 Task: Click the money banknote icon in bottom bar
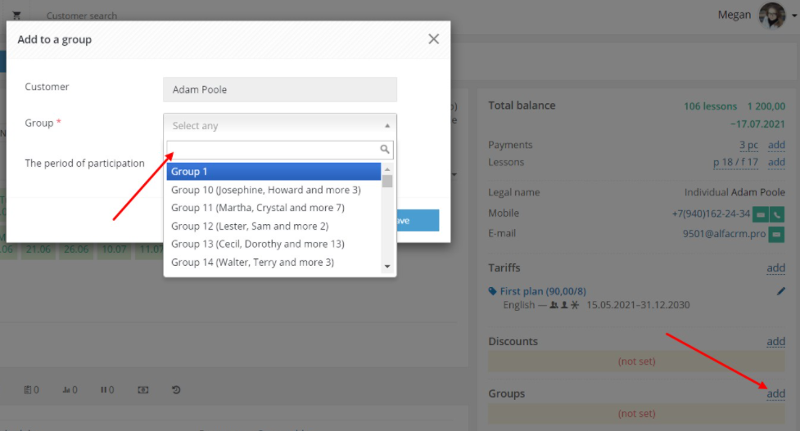142,390
